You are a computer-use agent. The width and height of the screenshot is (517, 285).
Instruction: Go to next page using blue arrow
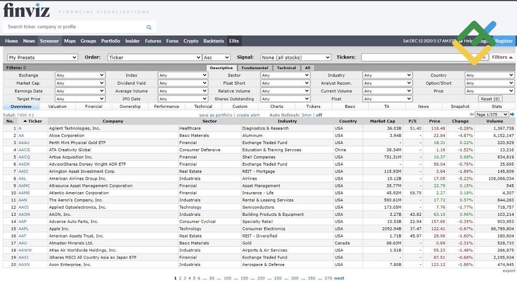(512, 114)
